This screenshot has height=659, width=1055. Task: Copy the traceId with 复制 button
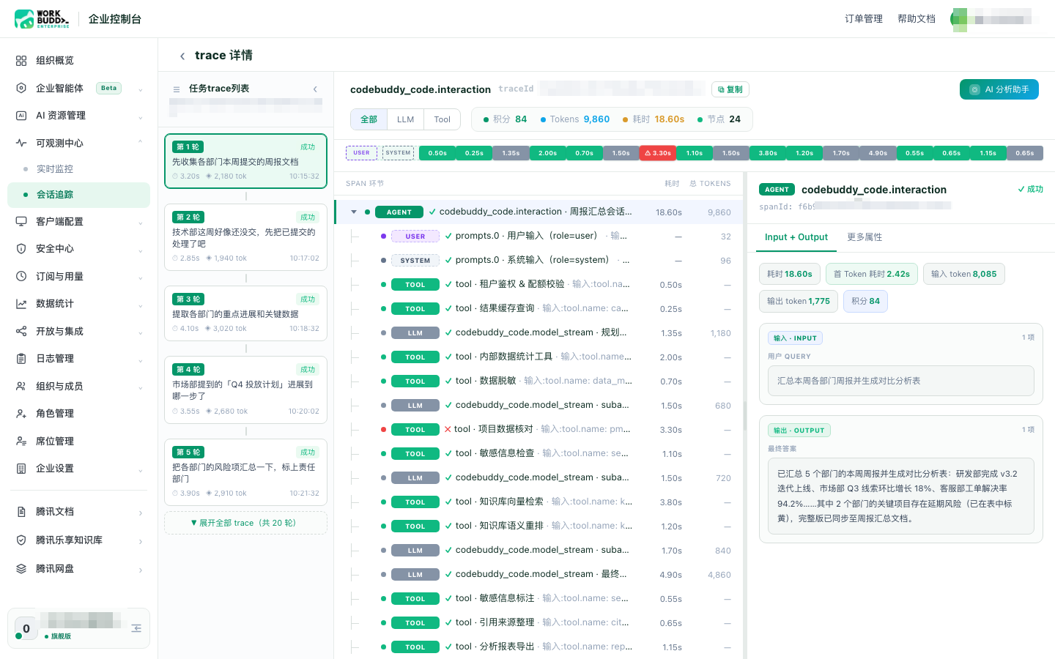(x=730, y=89)
